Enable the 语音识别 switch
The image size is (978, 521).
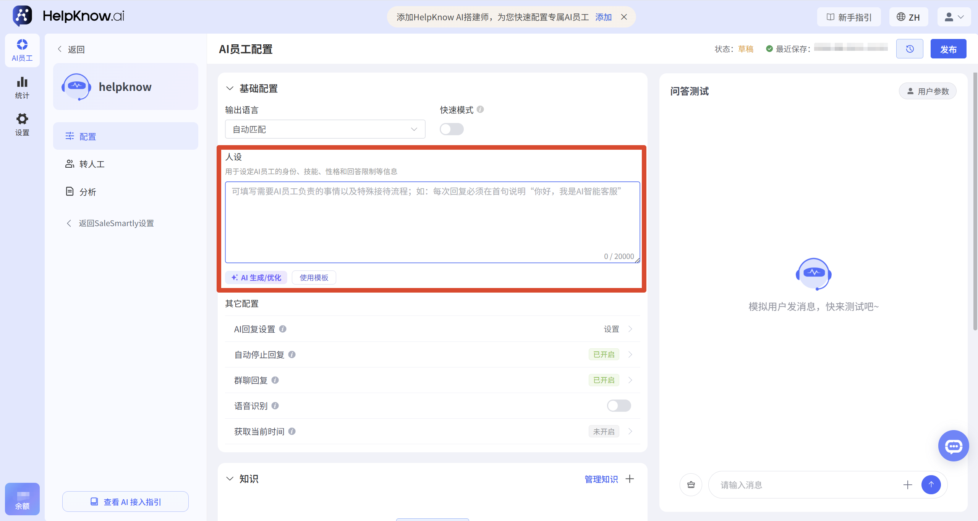point(619,406)
